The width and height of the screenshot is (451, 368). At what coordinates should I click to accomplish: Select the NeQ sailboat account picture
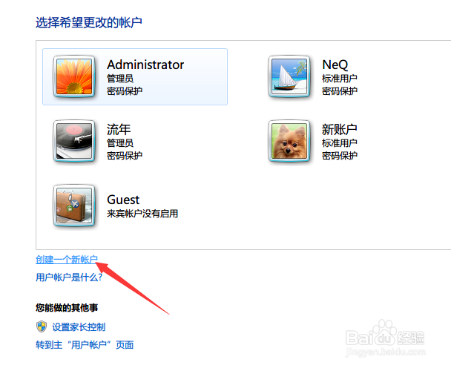pyautogui.click(x=289, y=76)
